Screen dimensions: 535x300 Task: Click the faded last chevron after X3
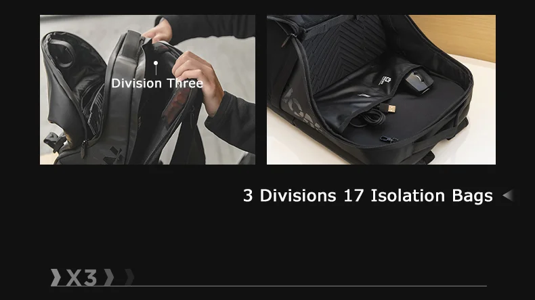coord(129,277)
